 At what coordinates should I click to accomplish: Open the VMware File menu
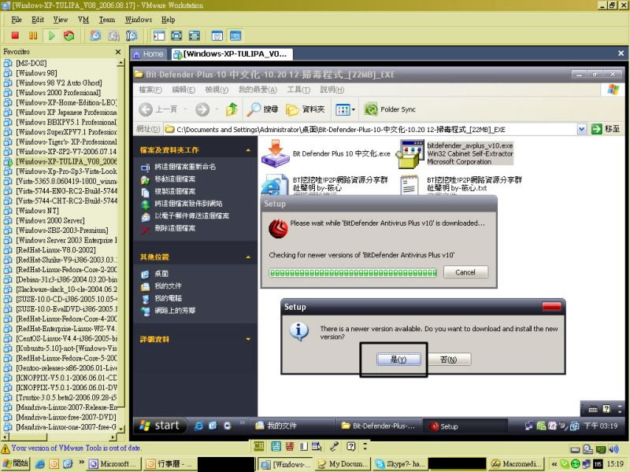pos(17,19)
